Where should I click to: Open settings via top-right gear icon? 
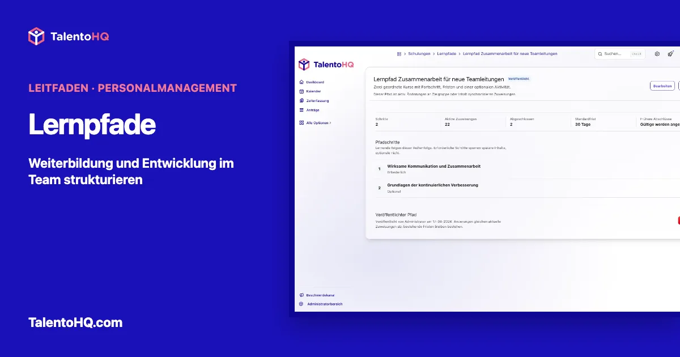click(x=657, y=54)
